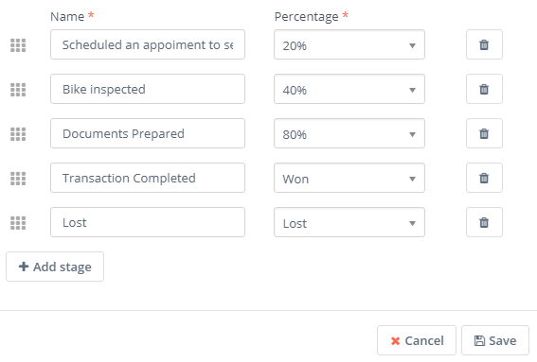537x362 pixels.
Task: Open the 40% percentage dropdown
Action: click(349, 89)
